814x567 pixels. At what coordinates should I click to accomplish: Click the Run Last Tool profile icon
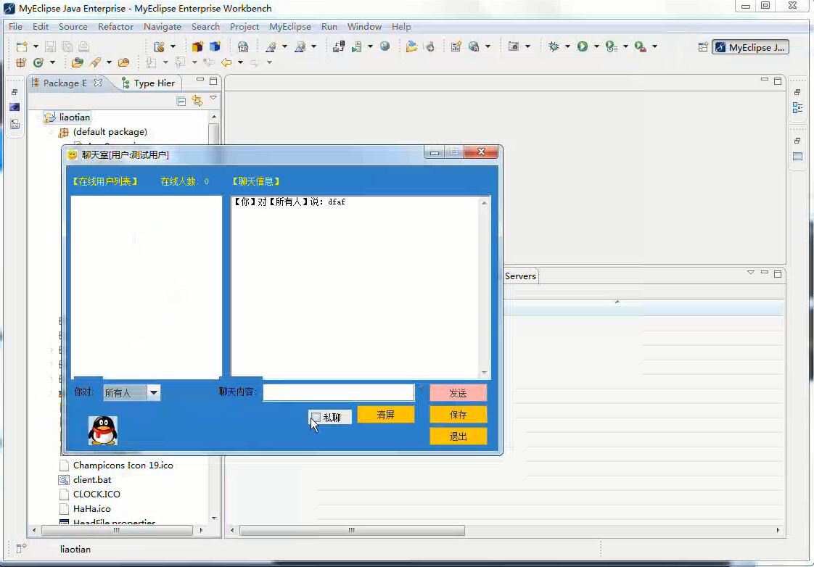[x=612, y=46]
